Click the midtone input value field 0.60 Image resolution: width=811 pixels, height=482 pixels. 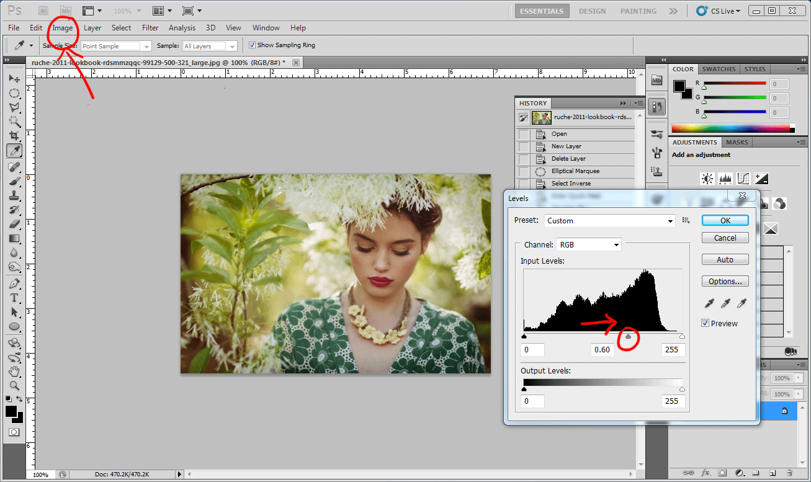(602, 349)
